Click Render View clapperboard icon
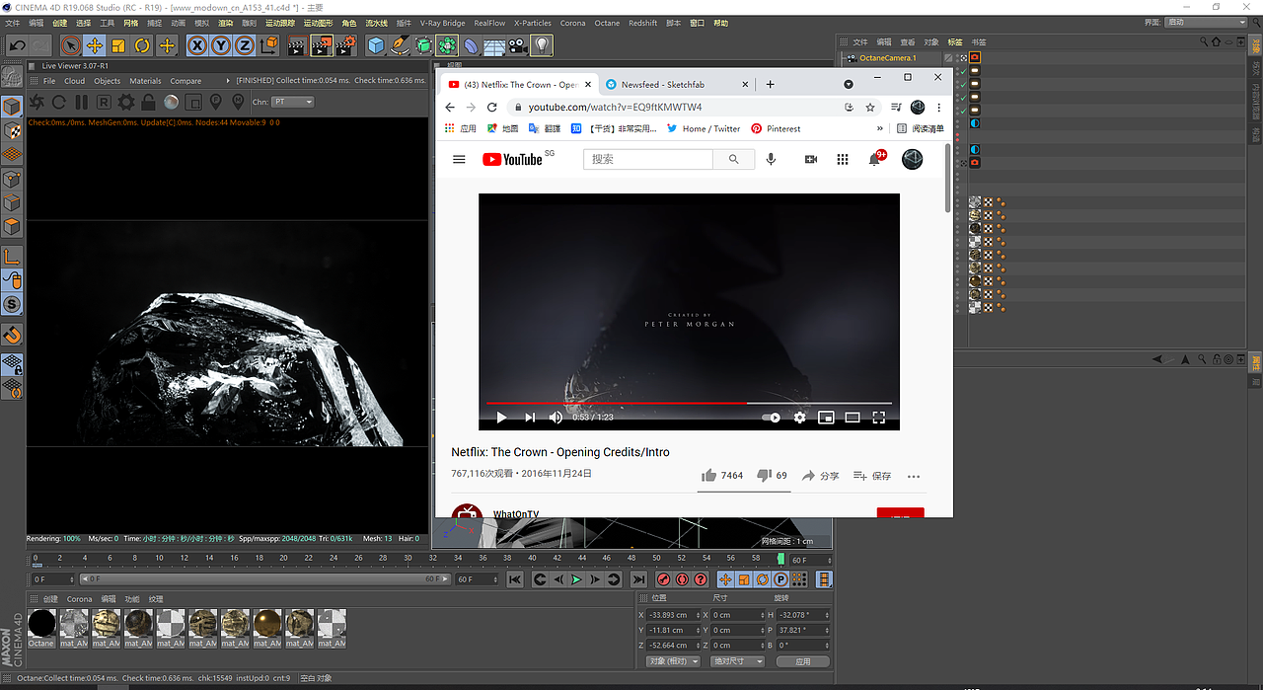 point(297,45)
